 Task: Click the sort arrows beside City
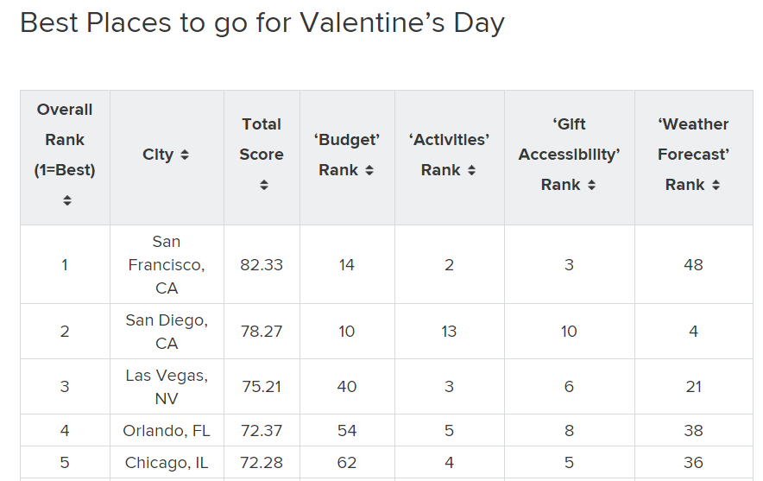(185, 155)
